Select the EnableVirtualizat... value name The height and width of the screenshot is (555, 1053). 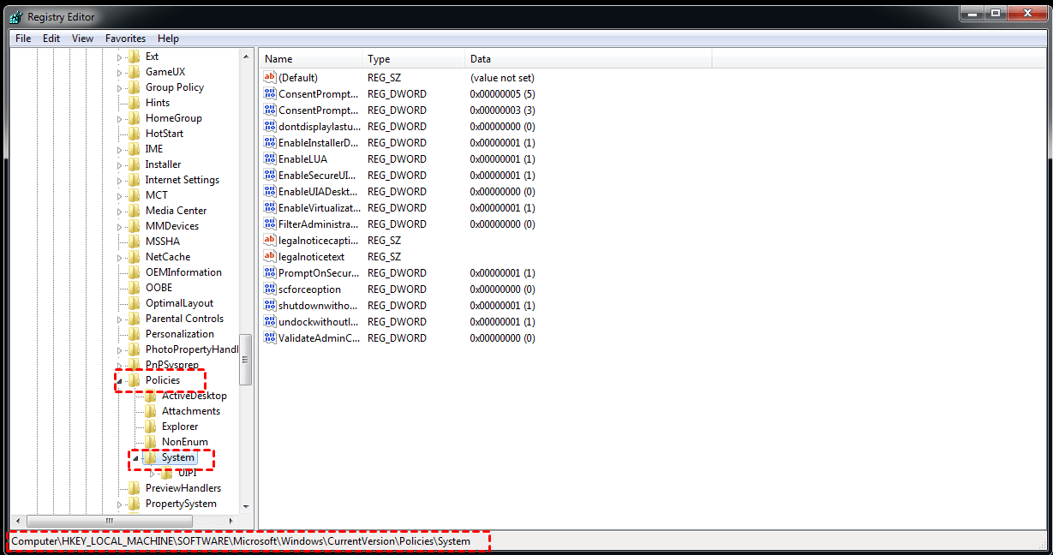tap(319, 208)
